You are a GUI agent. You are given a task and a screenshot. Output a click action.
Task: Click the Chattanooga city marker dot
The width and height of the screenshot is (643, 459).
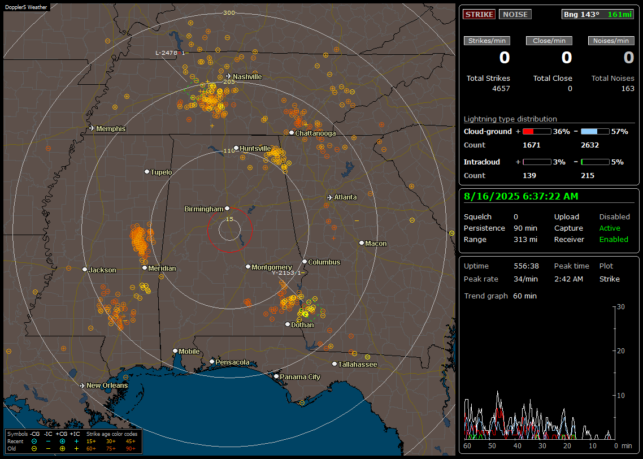pos(291,133)
